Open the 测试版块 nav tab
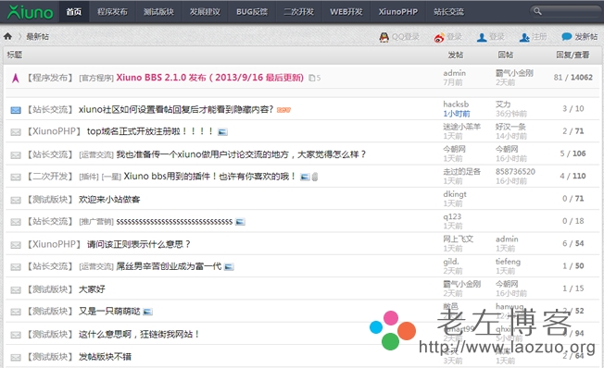The width and height of the screenshot is (604, 368). 158,12
